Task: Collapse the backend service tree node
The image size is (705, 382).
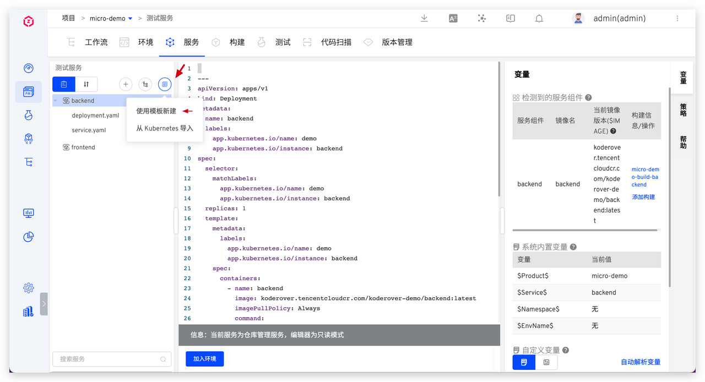Action: pos(56,101)
